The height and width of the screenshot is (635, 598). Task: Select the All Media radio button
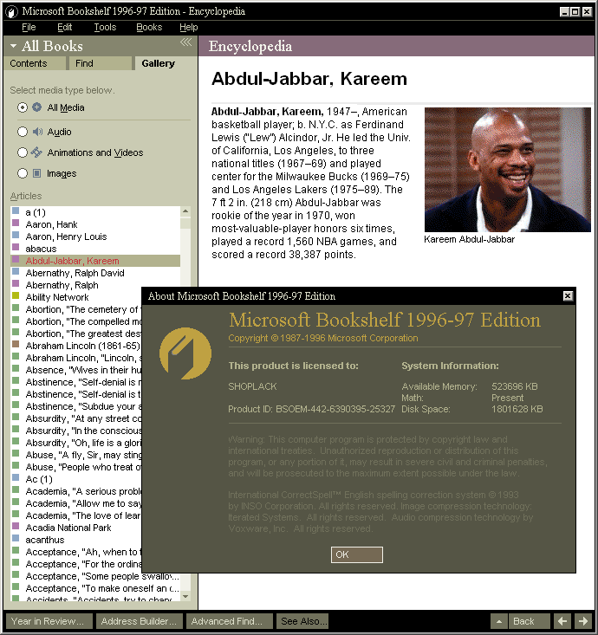(23, 107)
